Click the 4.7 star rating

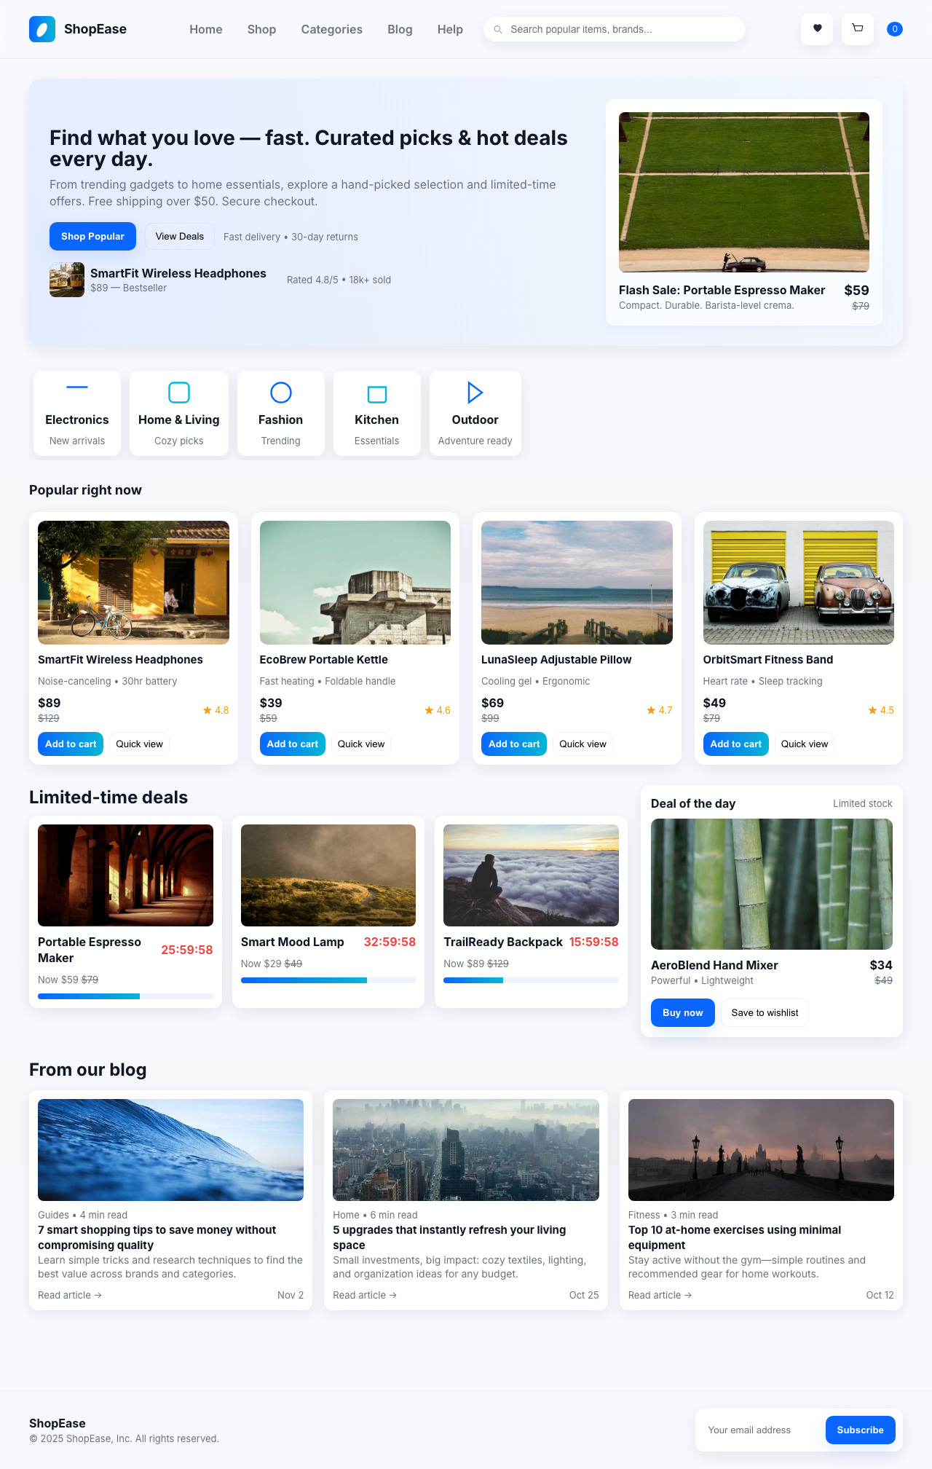(660, 710)
